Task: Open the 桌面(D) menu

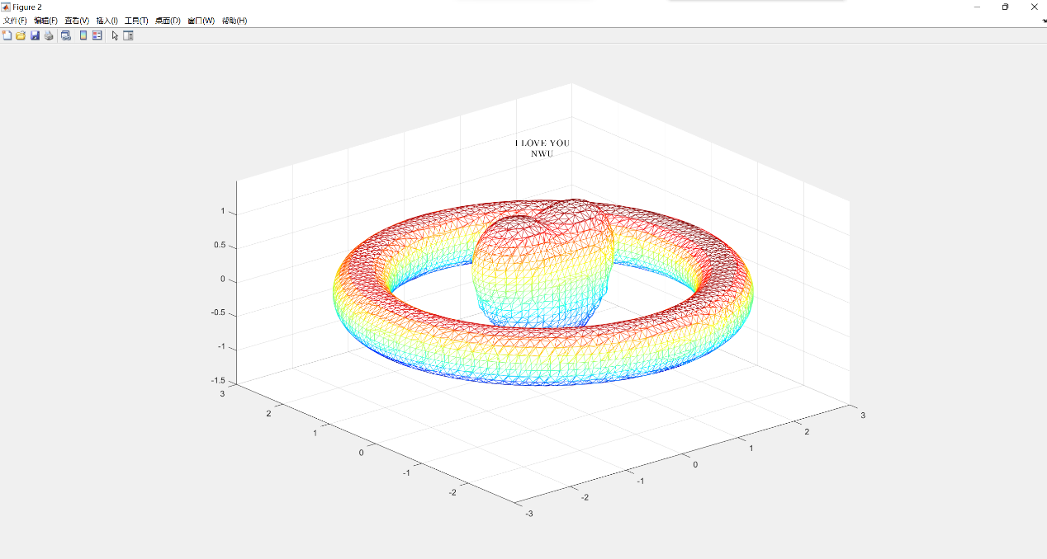Action: click(x=168, y=21)
